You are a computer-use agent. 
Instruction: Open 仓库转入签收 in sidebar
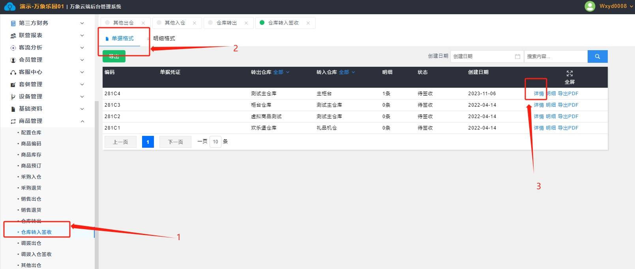(x=36, y=232)
